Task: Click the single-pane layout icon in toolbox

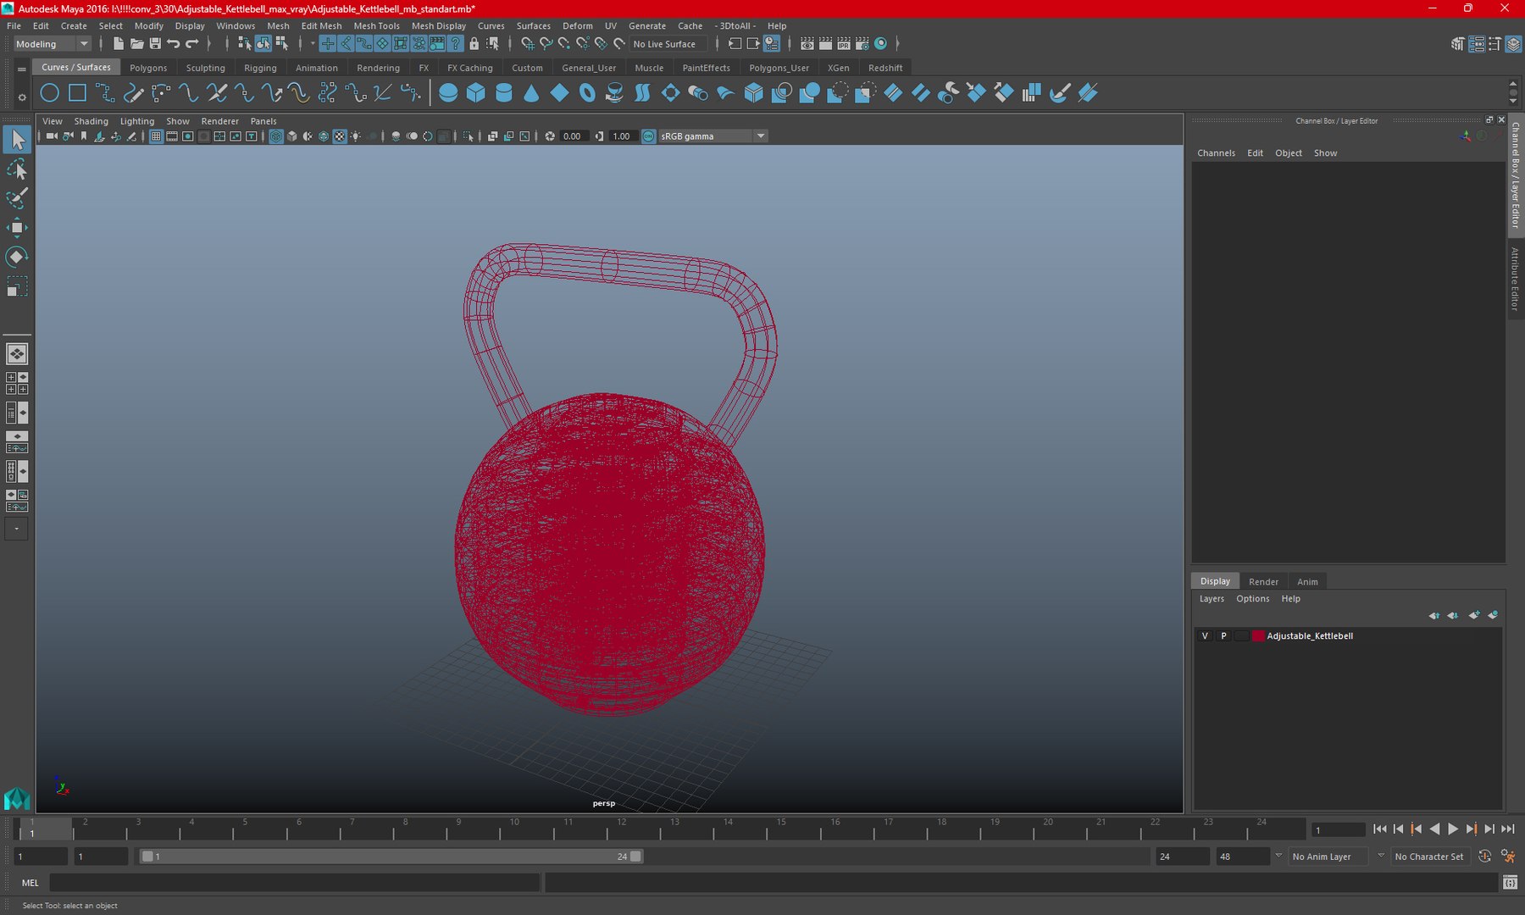Action: tap(17, 354)
